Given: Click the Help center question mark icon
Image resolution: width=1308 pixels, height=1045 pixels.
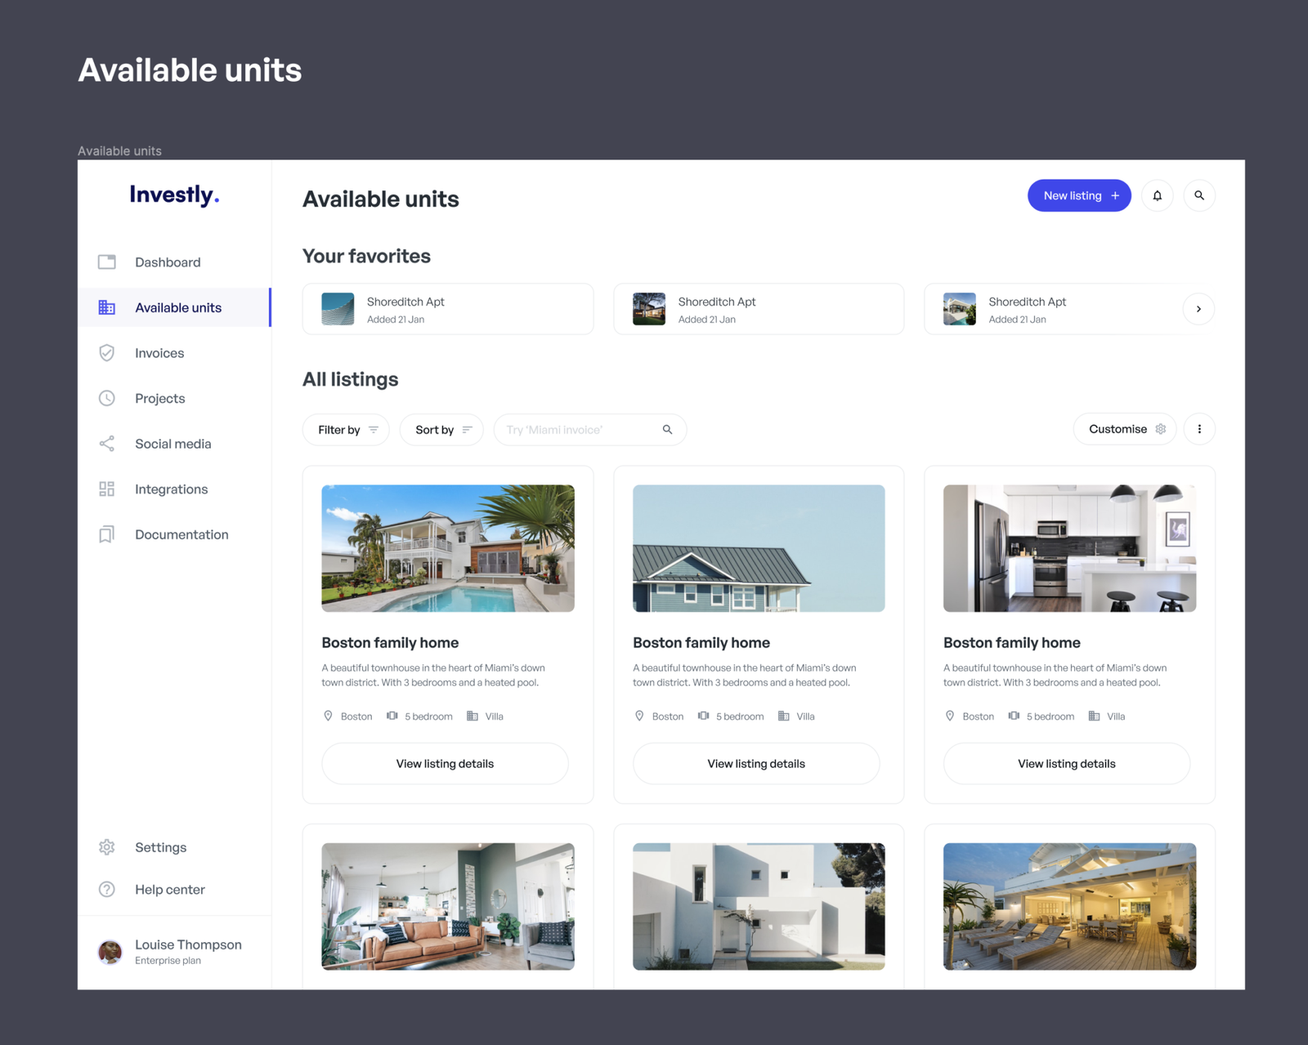Looking at the screenshot, I should pyautogui.click(x=107, y=889).
